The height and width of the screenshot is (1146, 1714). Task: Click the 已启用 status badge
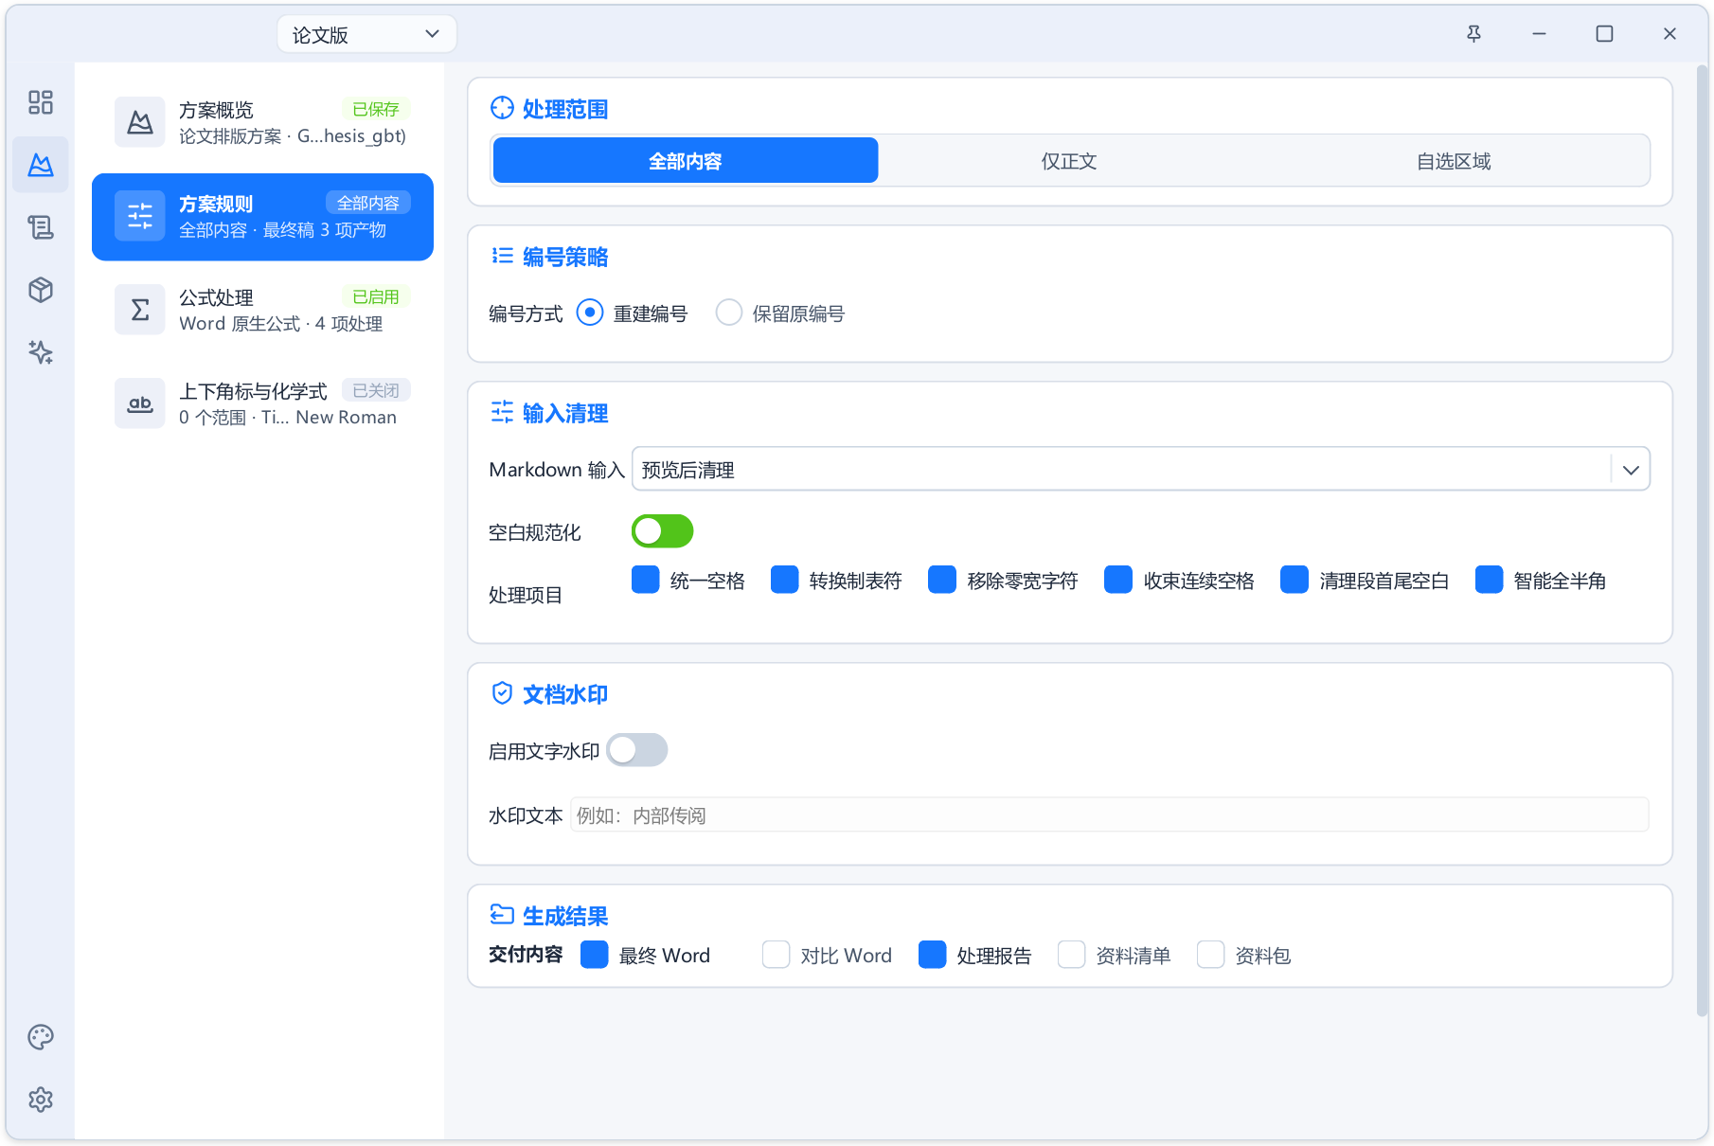point(376,296)
